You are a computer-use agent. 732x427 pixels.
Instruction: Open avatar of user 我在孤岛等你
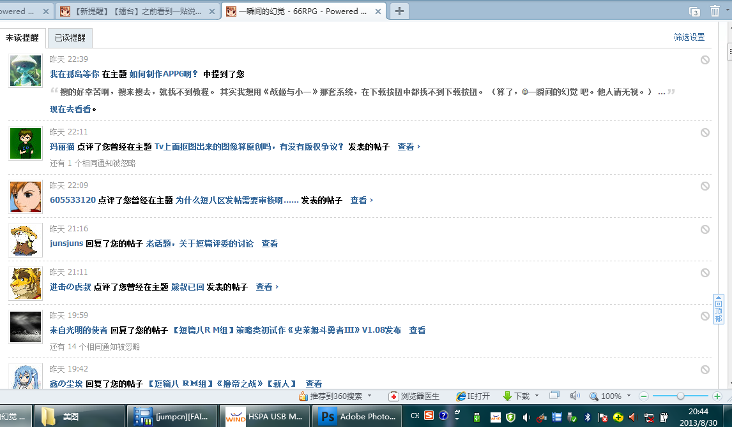(x=26, y=71)
